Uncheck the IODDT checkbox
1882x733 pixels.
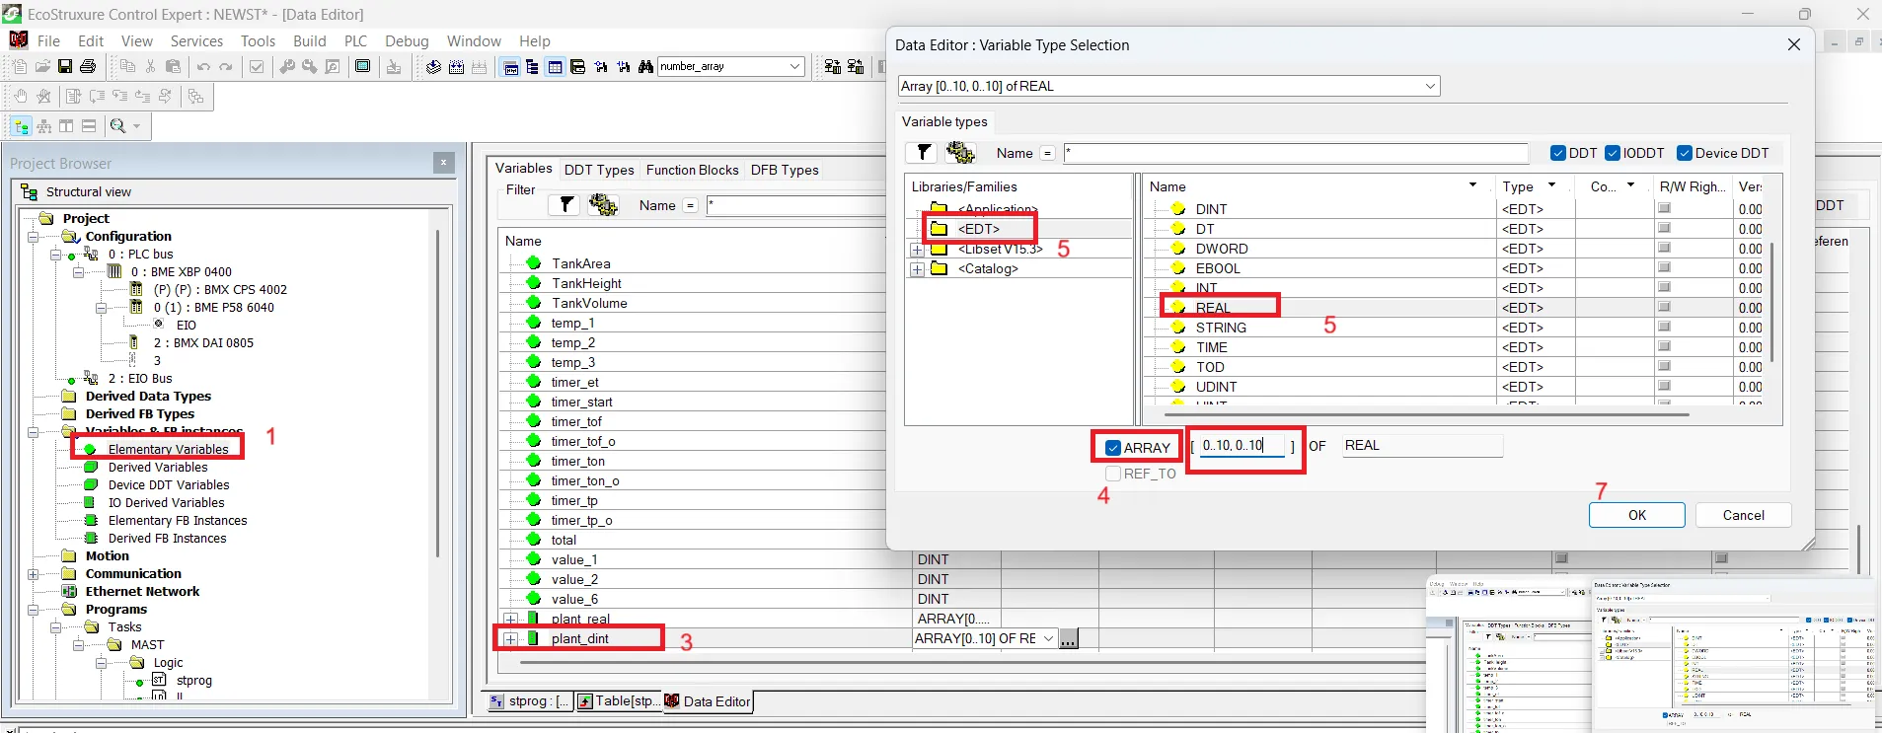point(1613,153)
